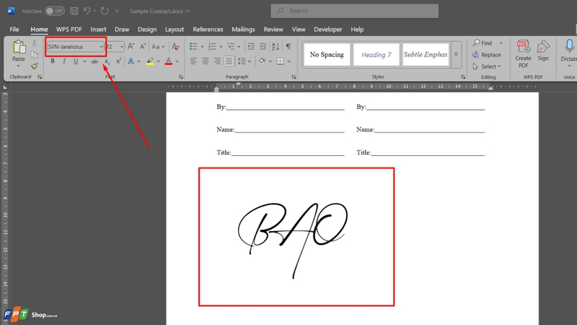Open the font size dropdown

tap(121, 47)
